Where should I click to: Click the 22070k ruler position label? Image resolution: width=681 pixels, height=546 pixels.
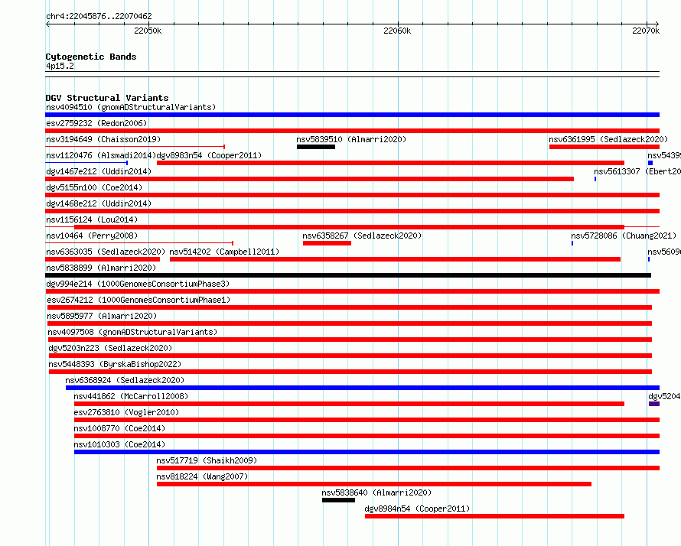(x=646, y=31)
